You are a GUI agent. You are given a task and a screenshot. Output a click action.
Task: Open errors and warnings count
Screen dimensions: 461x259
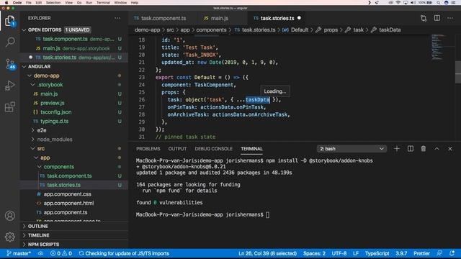click(61, 253)
